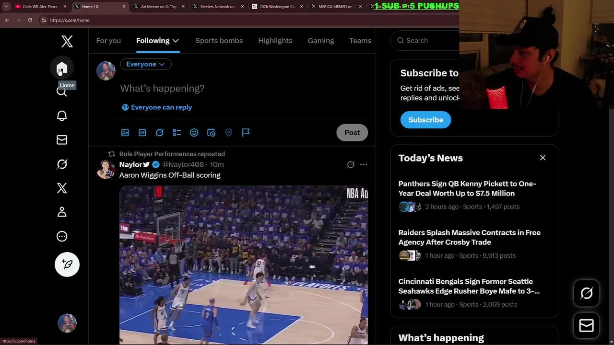Click the composer profile avatar

106,70
